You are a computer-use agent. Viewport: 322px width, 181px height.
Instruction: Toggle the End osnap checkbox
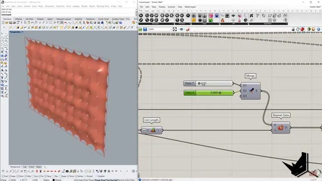click(x=2, y=176)
